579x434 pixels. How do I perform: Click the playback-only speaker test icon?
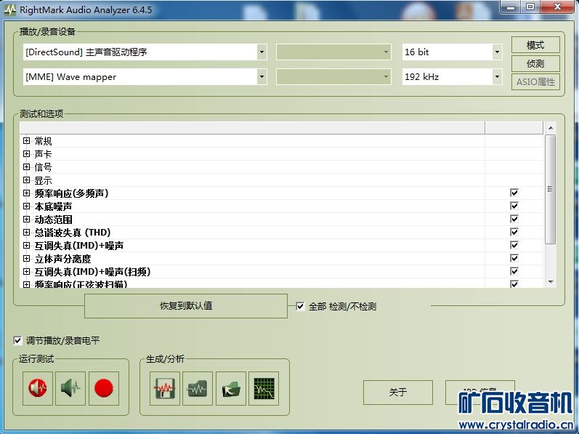70,388
